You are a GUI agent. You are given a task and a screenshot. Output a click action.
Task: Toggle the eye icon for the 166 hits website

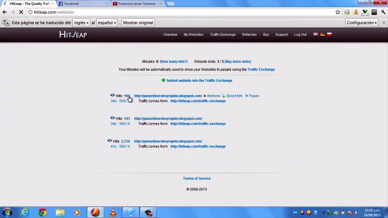(112, 95)
